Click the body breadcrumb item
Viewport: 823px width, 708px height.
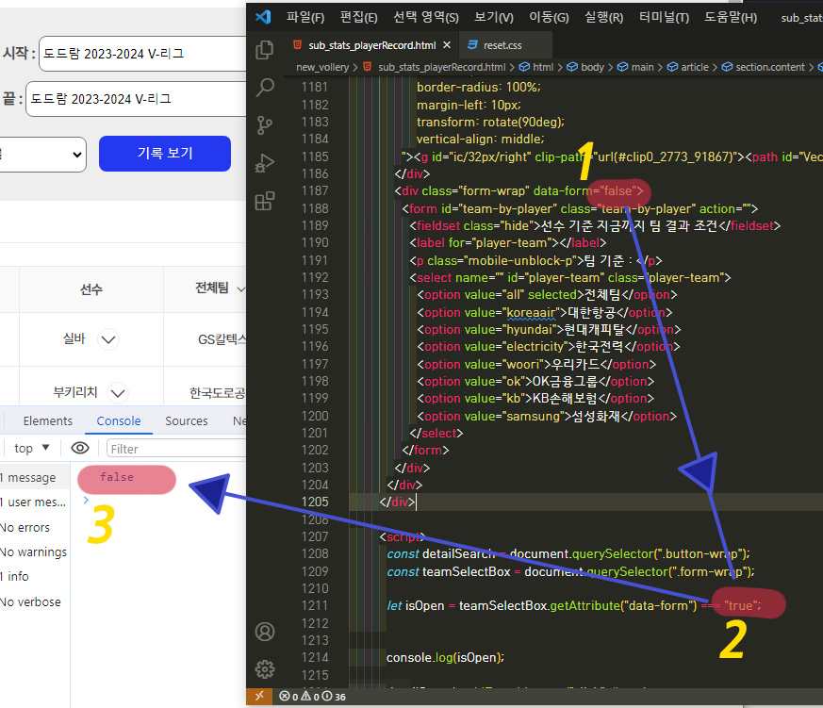click(x=585, y=67)
